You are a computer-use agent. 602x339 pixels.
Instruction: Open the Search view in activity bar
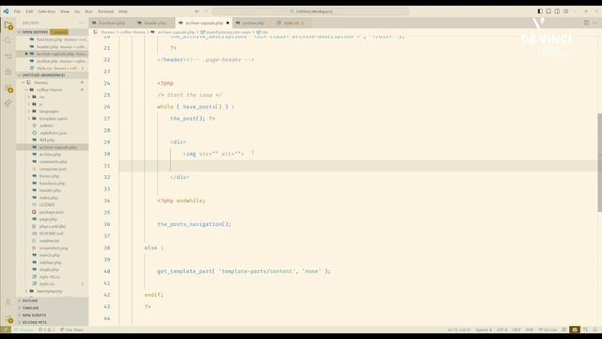point(8,40)
